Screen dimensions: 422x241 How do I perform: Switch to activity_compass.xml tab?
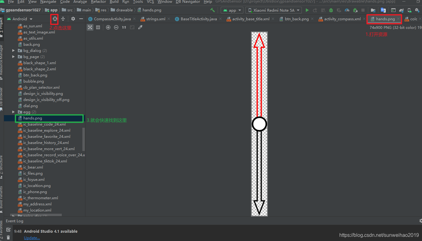342,19
